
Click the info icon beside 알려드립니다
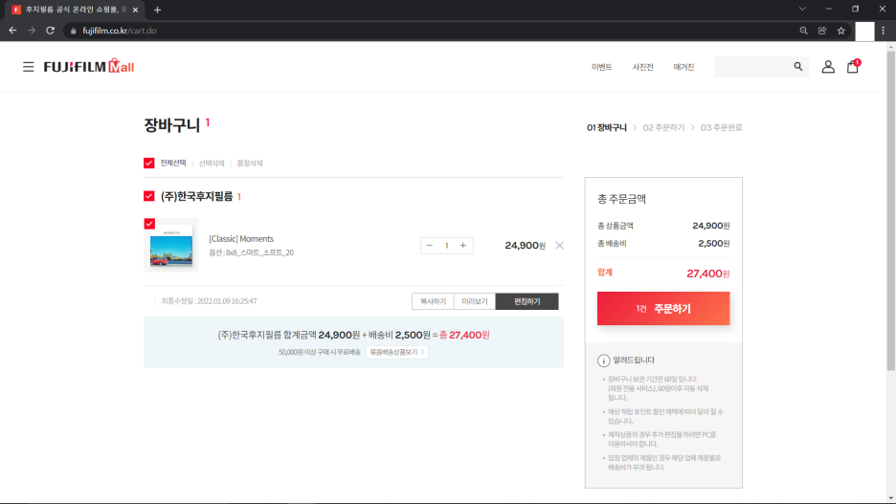(x=603, y=361)
